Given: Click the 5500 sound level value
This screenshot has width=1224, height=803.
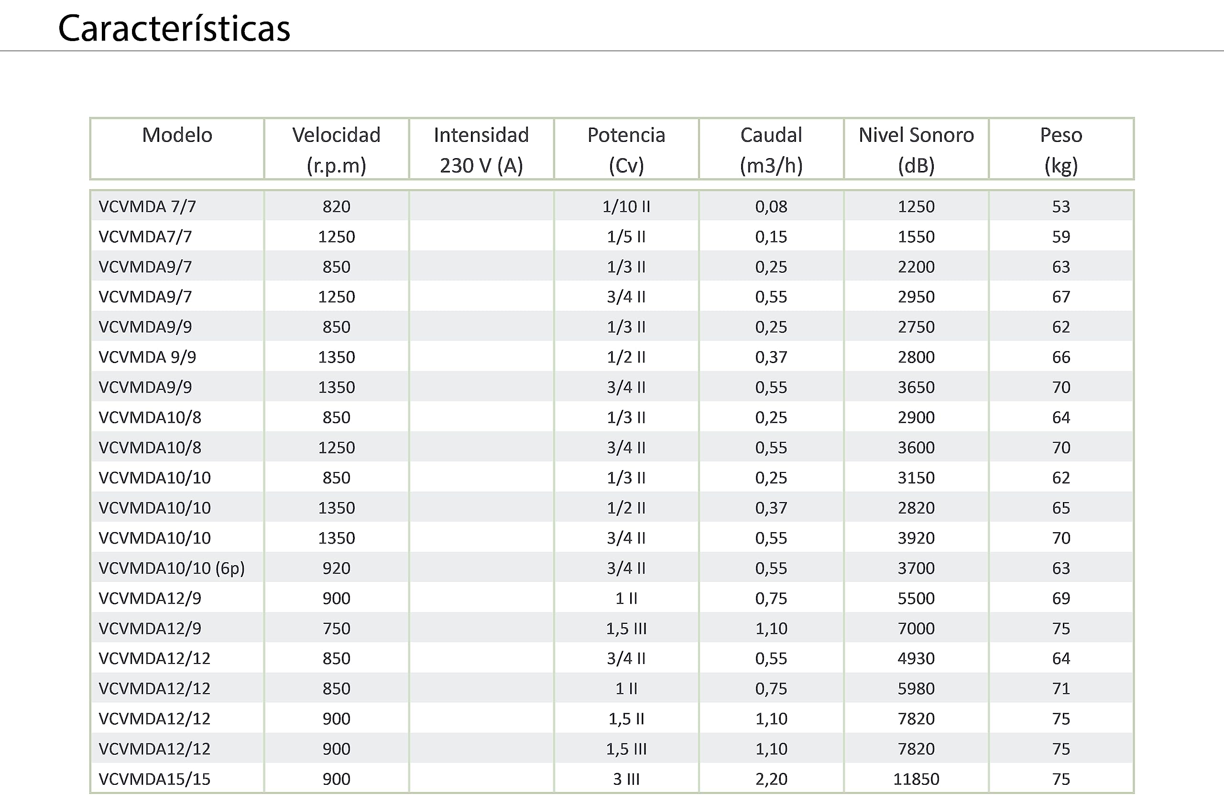Looking at the screenshot, I should pos(916,598).
